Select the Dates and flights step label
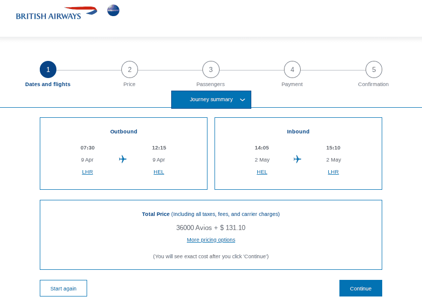The image size is (422, 298). click(x=48, y=84)
